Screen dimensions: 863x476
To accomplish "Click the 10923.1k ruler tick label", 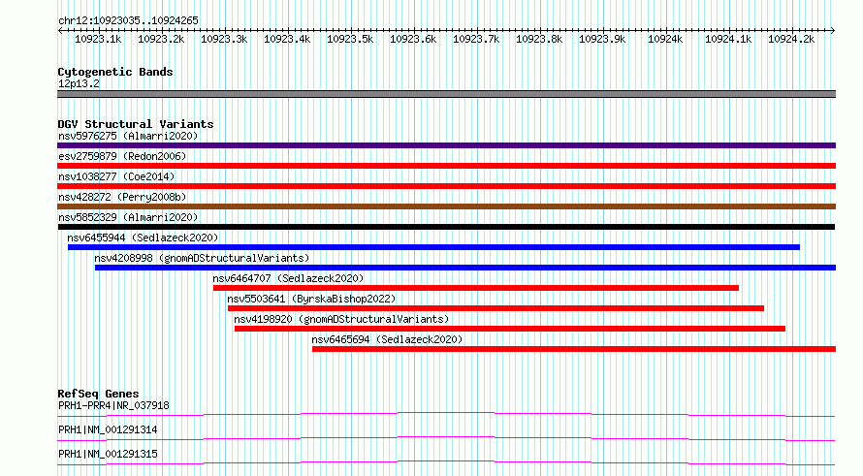I will pos(98,39).
